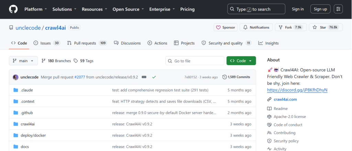The height and width of the screenshot is (151, 352).
Task: Click the magnifier icon in Go to file
Action: click(x=170, y=61)
